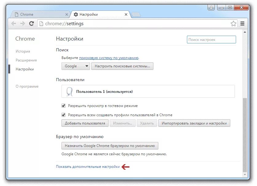Open a new tab
Image resolution: width=257 pixels, height=186 pixels.
[x=136, y=14]
